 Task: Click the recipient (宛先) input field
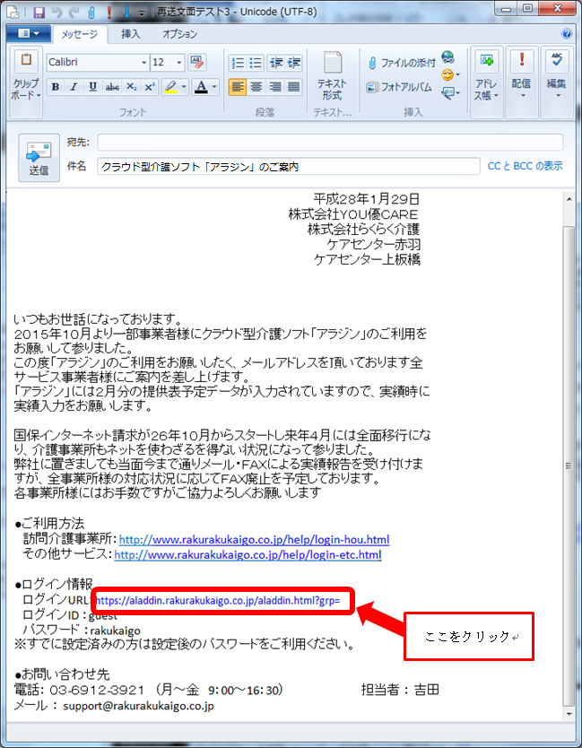[x=330, y=142]
